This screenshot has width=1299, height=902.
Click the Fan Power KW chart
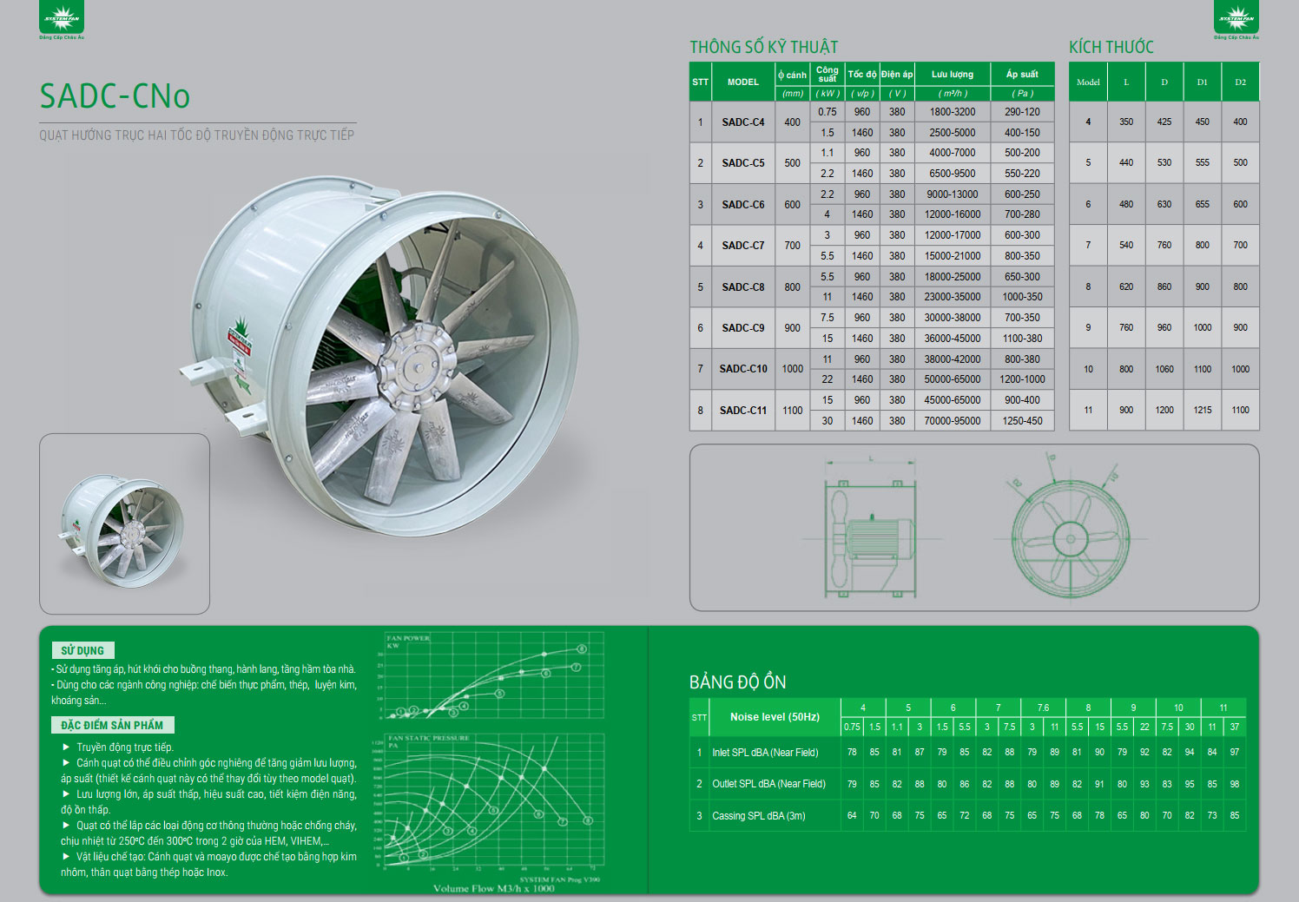pos(492,676)
